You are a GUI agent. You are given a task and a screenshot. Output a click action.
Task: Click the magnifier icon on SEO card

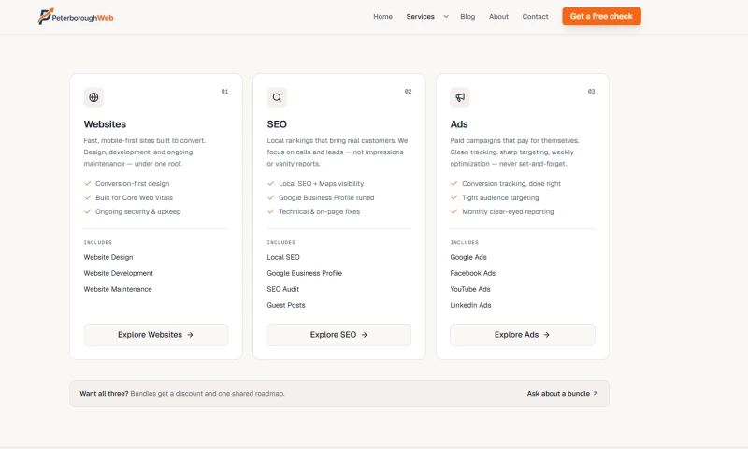[x=277, y=97]
